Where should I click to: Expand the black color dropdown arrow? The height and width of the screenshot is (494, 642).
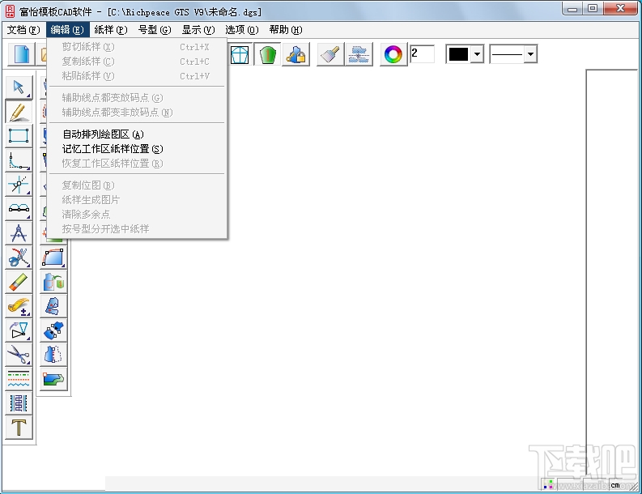477,54
